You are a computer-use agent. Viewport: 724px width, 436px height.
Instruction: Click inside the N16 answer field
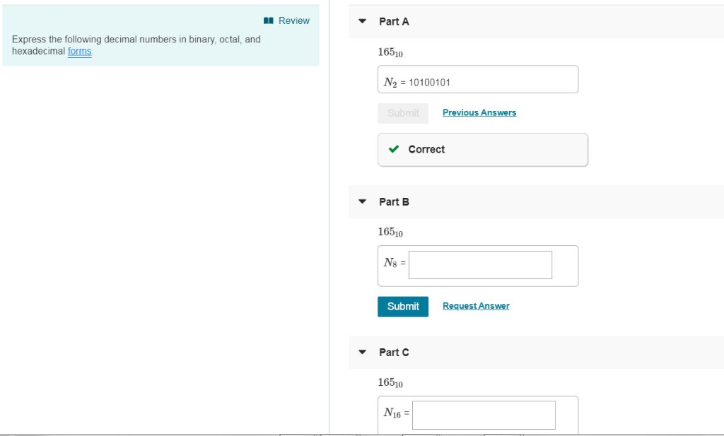(484, 415)
